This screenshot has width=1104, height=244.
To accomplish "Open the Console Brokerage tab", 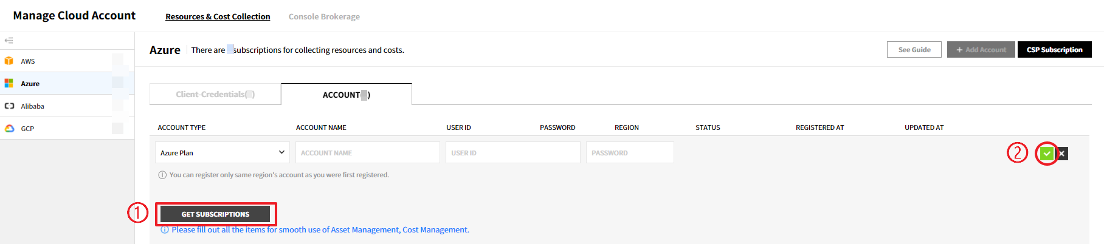I will tap(324, 16).
